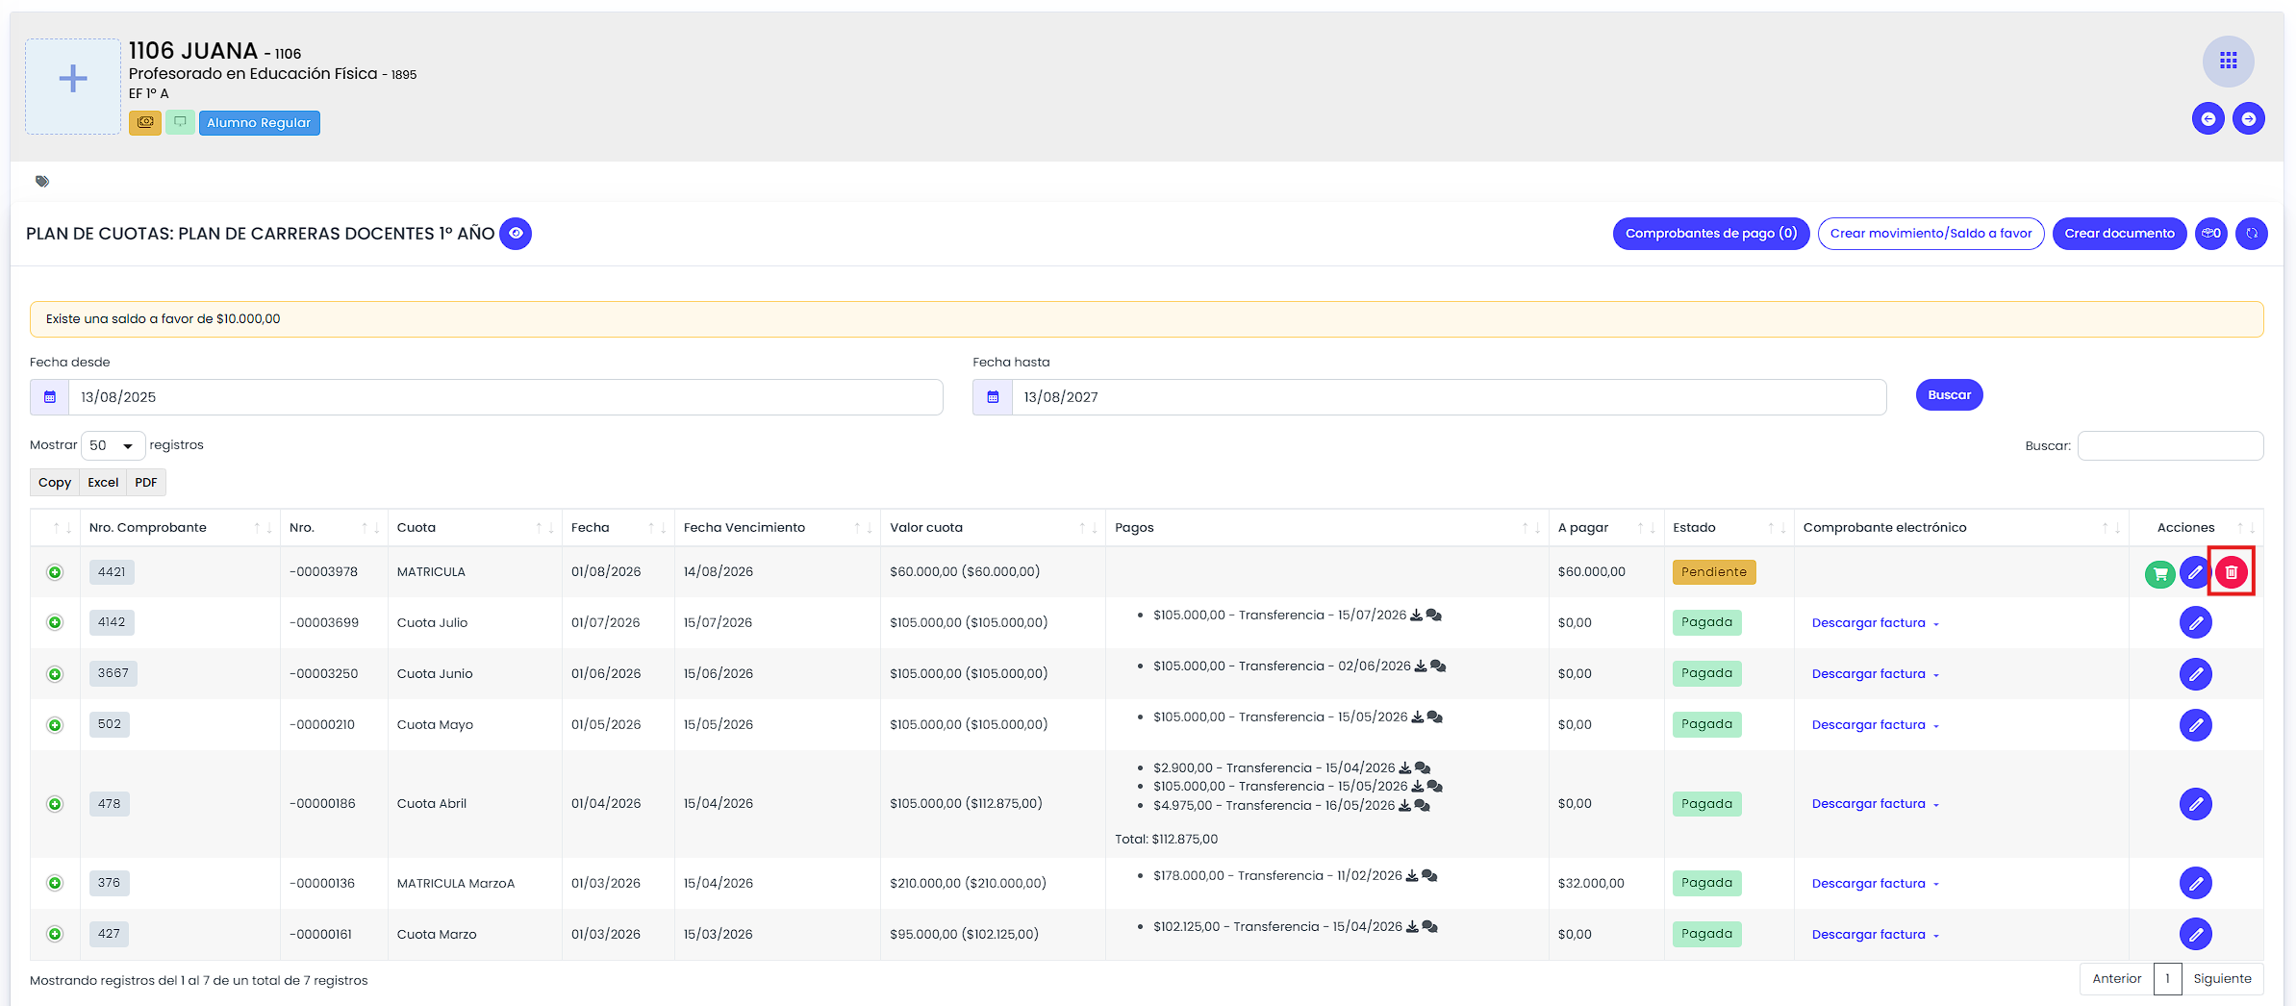The width and height of the screenshot is (2296, 1006).
Task: Click the refresh icon beside Crear documento
Action: tap(2252, 233)
